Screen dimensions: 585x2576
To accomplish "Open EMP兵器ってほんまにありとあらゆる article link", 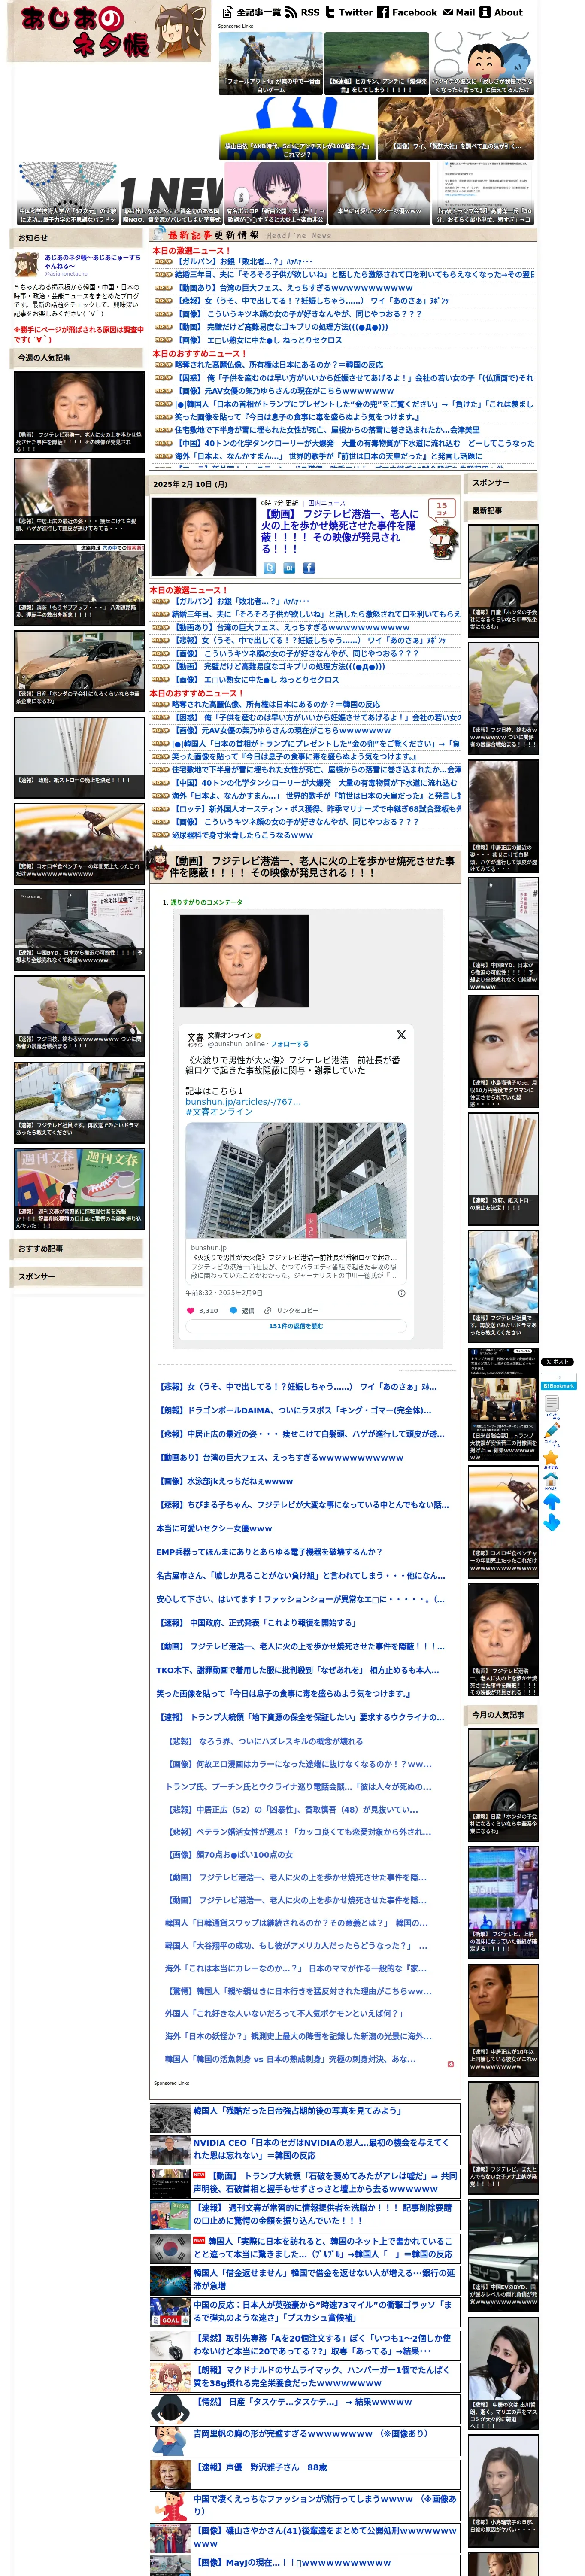I will click(x=269, y=1552).
